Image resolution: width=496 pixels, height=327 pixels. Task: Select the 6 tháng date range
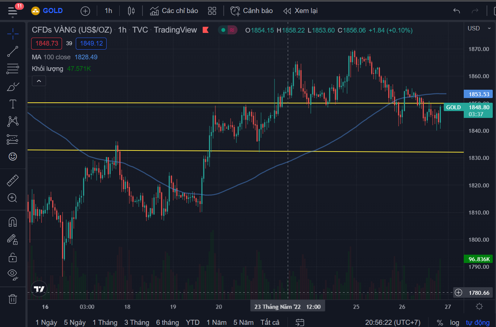[x=168, y=322]
